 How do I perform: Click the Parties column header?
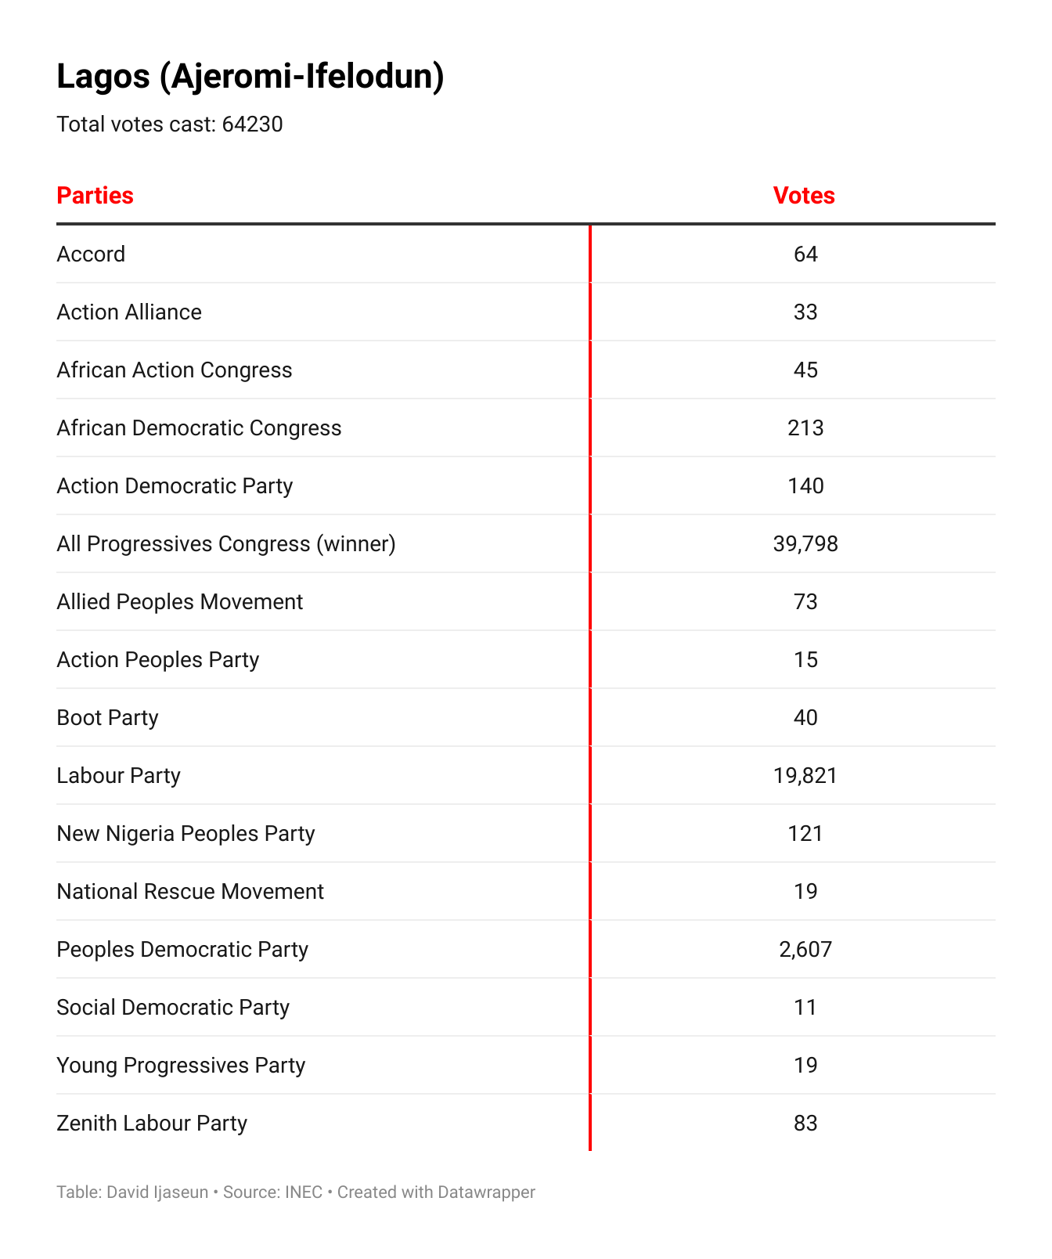click(x=95, y=196)
